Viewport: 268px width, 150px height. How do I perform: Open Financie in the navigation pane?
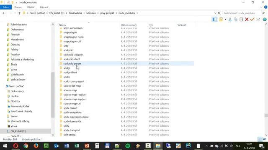15,35
